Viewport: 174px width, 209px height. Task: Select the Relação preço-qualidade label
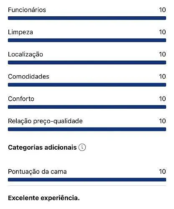tap(45, 121)
